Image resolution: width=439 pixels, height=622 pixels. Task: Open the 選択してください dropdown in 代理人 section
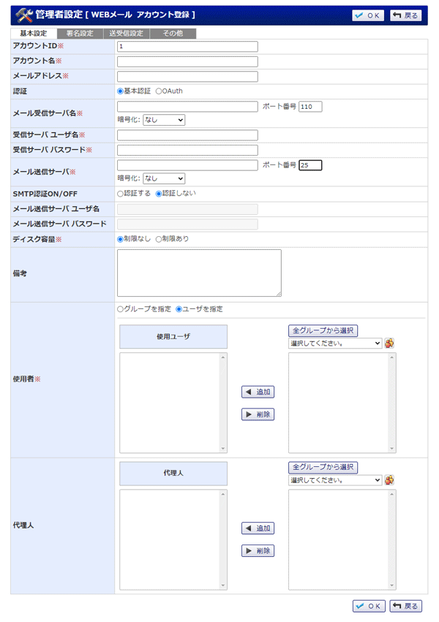click(335, 480)
